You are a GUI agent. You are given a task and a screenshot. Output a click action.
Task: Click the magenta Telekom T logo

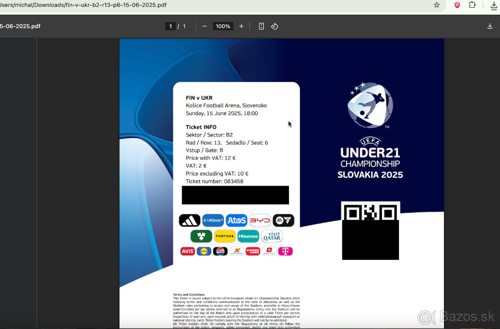click(x=285, y=251)
